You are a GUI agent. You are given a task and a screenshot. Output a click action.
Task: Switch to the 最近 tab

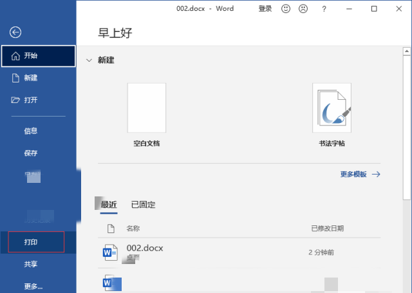(109, 205)
